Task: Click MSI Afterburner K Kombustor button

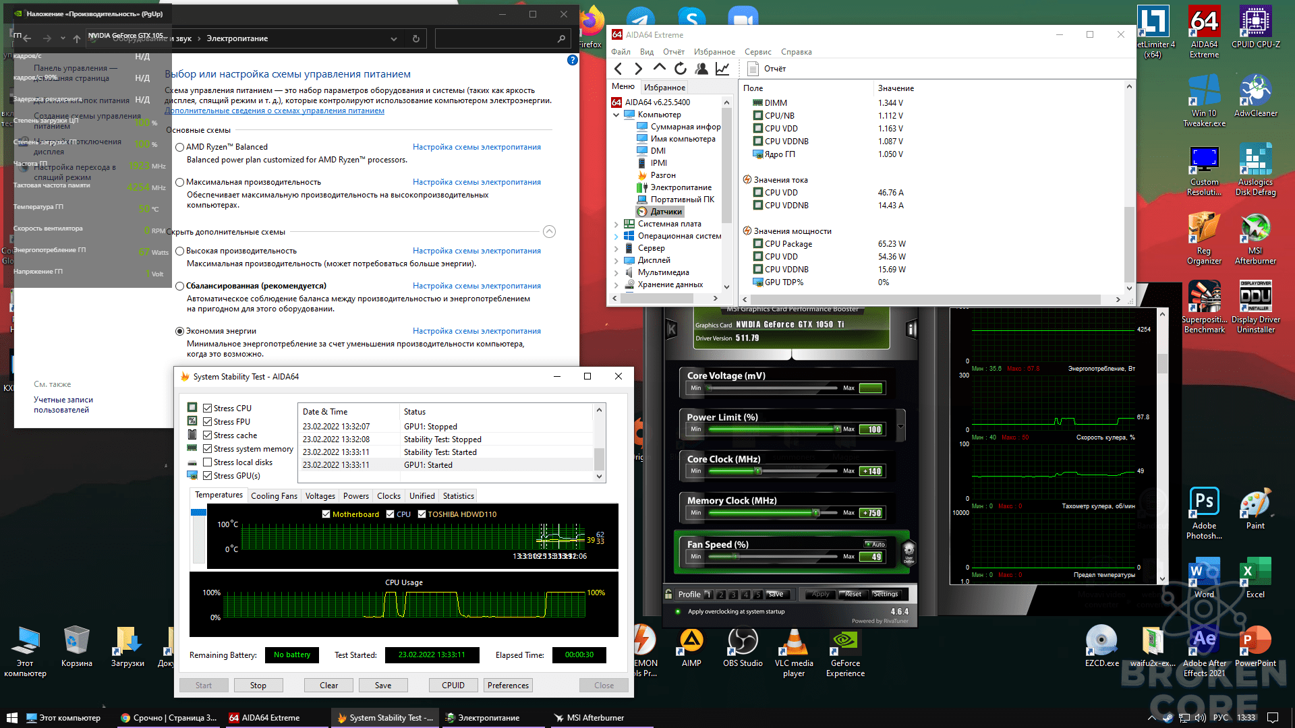Action: [x=672, y=329]
